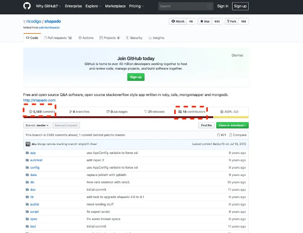Expand the Branch: master dropdown
The height and width of the screenshot is (233, 303).
37,125
